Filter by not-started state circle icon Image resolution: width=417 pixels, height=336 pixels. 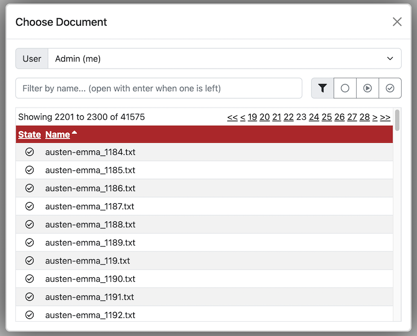click(x=345, y=88)
